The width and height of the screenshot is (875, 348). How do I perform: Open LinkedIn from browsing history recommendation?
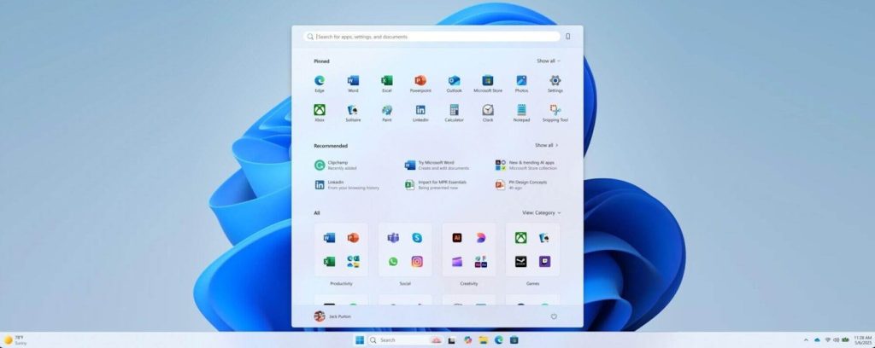click(x=347, y=185)
